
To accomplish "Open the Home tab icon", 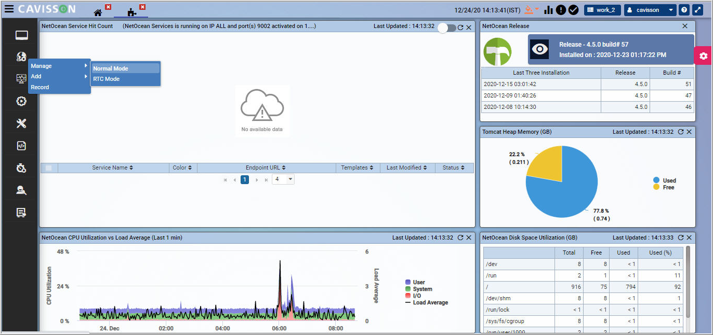I will click(x=98, y=12).
